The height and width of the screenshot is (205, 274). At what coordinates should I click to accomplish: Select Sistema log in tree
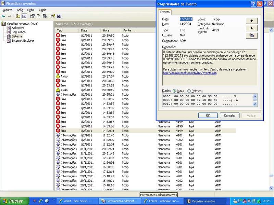(x=17, y=36)
